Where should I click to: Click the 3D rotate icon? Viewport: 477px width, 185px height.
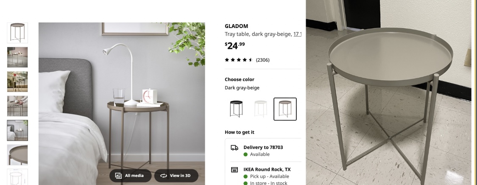point(164,176)
